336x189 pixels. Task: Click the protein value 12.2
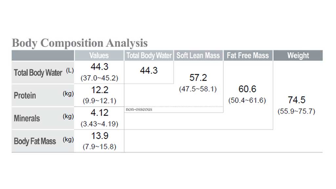pyautogui.click(x=99, y=90)
